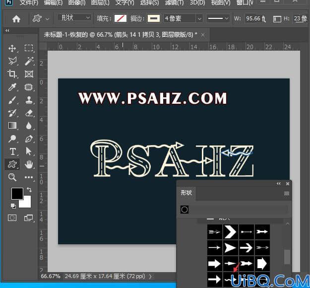Open the stroke line style dropdown
This screenshot has height=288, width=310.
[218, 18]
